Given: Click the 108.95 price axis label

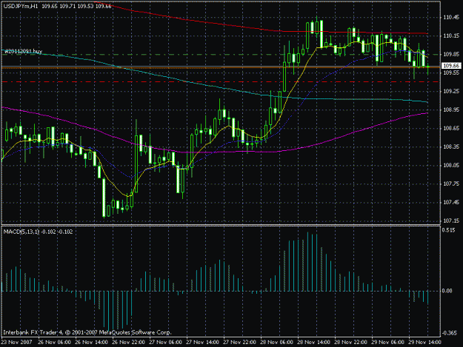Looking at the screenshot, I should click(x=451, y=110).
